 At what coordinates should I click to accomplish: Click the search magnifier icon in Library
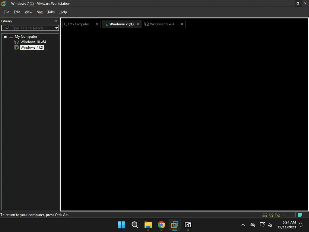point(7,28)
